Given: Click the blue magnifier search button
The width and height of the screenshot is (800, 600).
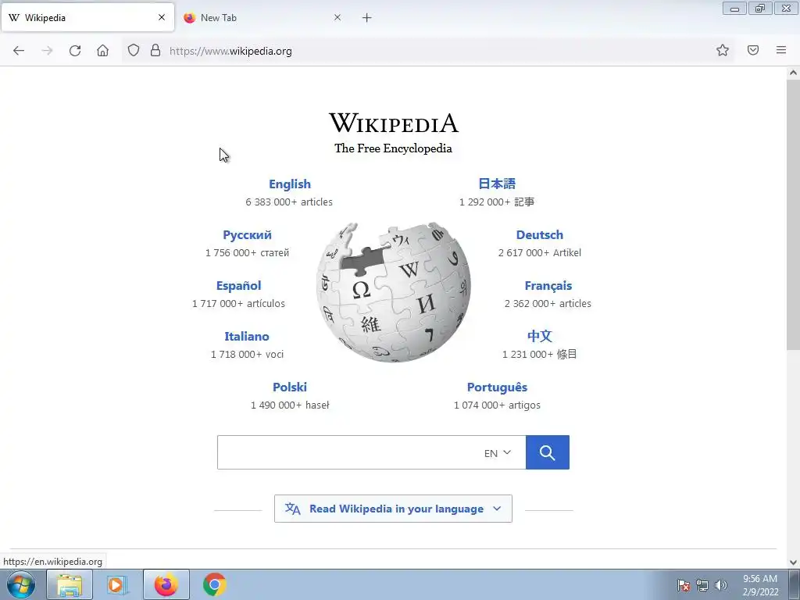Looking at the screenshot, I should pyautogui.click(x=548, y=452).
